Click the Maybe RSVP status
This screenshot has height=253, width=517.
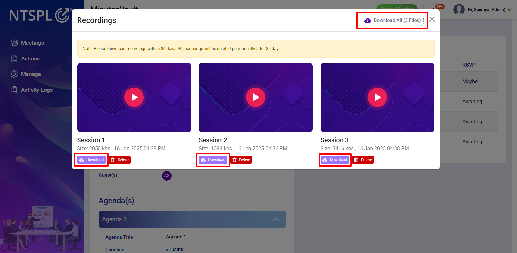[470, 82]
